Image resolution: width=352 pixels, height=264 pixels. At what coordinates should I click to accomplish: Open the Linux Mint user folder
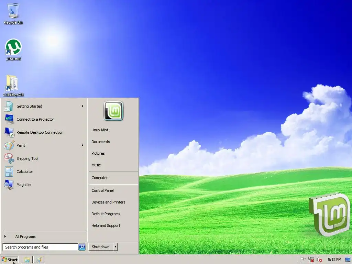(100, 130)
